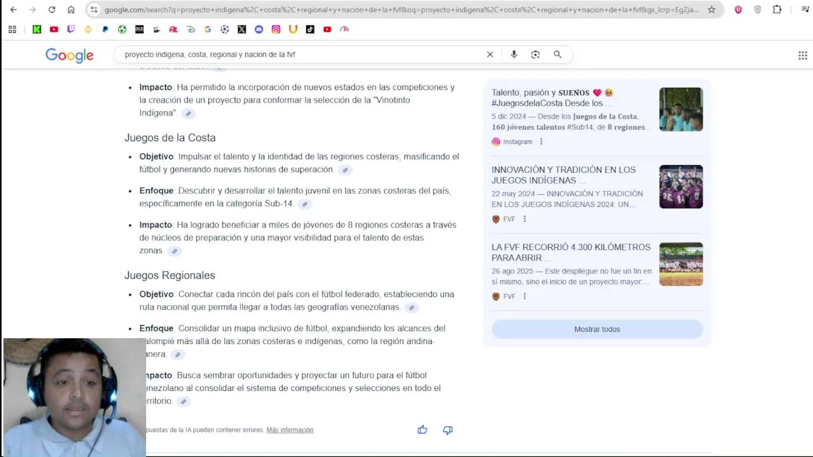Viewport: 813px width, 457px height.
Task: Open source link after 'talento de estas zonas'
Action: point(174,251)
